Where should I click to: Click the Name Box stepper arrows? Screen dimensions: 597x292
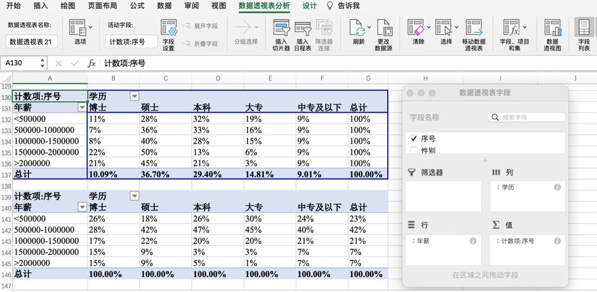coord(42,63)
